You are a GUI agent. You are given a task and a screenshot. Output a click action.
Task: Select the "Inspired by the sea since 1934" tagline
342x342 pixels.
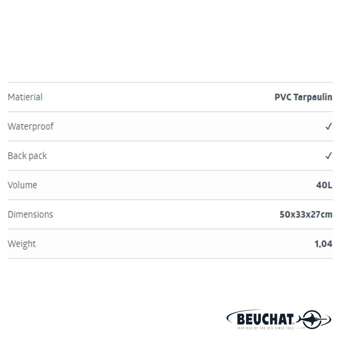[x=265, y=328]
